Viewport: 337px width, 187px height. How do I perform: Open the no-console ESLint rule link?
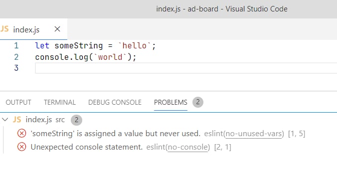pyautogui.click(x=187, y=147)
